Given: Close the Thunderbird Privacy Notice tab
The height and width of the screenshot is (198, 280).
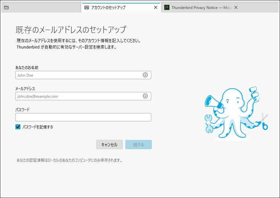Looking at the screenshot, I should (236, 7).
